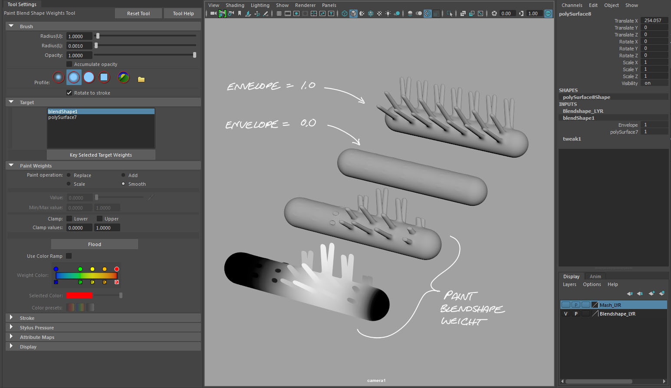
Task: Expand the Stroke section
Action: pyautogui.click(x=11, y=318)
